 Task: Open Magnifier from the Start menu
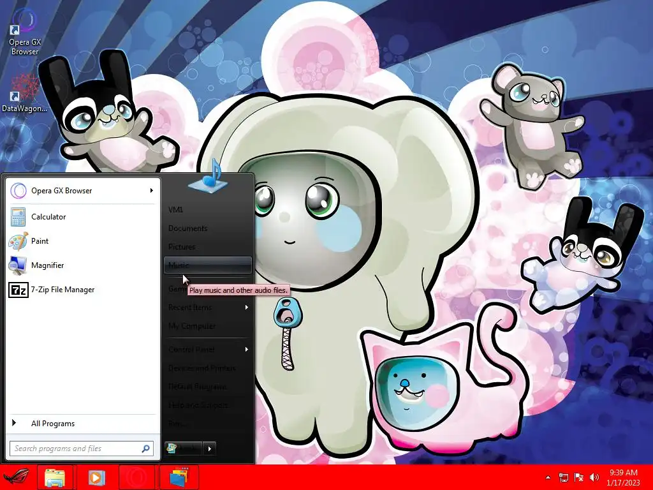pos(82,265)
